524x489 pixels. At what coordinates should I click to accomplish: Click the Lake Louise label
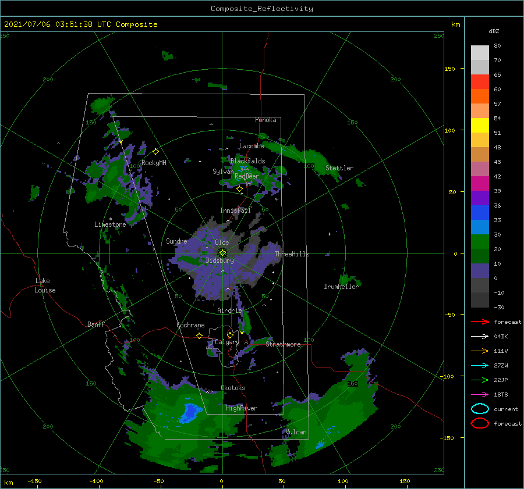[45, 285]
